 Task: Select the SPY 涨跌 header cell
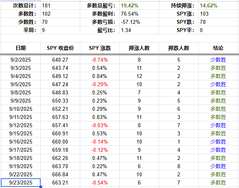tap(100, 48)
